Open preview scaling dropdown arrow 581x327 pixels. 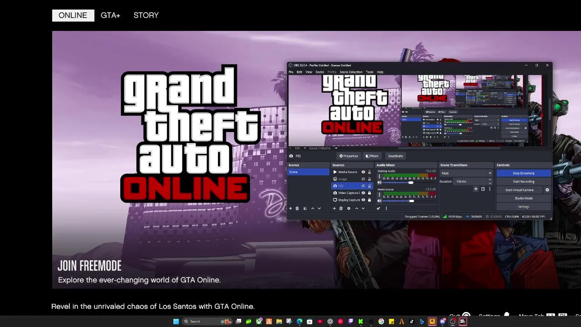click(x=336, y=148)
